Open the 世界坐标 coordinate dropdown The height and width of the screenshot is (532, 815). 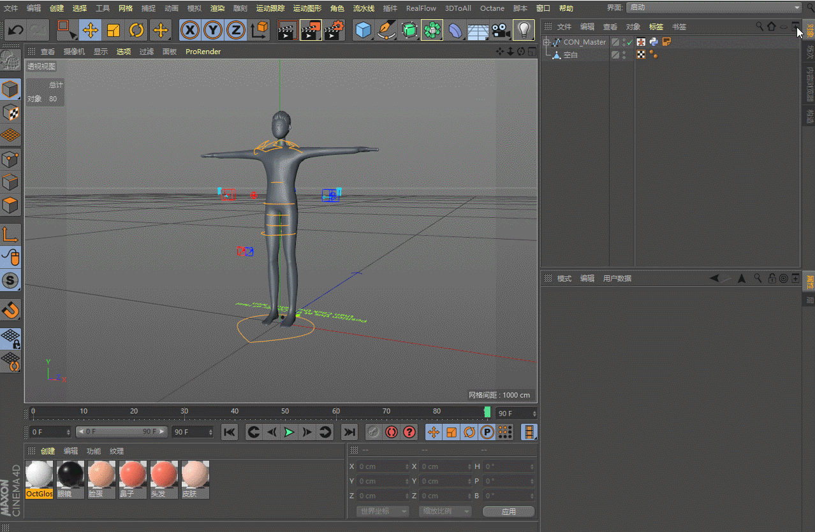(x=382, y=512)
